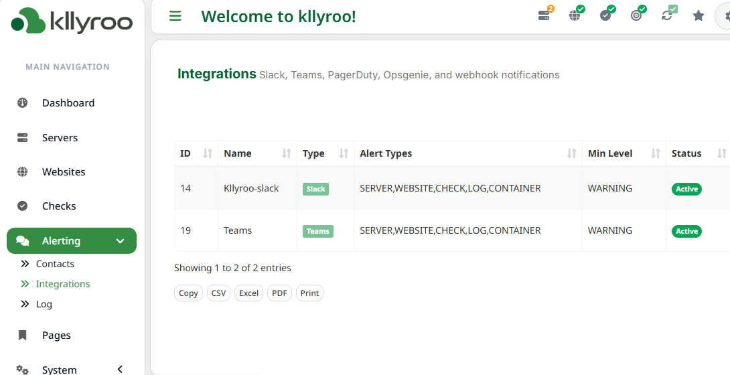Sort table by Status column
Viewport: 730px width, 375px height.
(721, 153)
